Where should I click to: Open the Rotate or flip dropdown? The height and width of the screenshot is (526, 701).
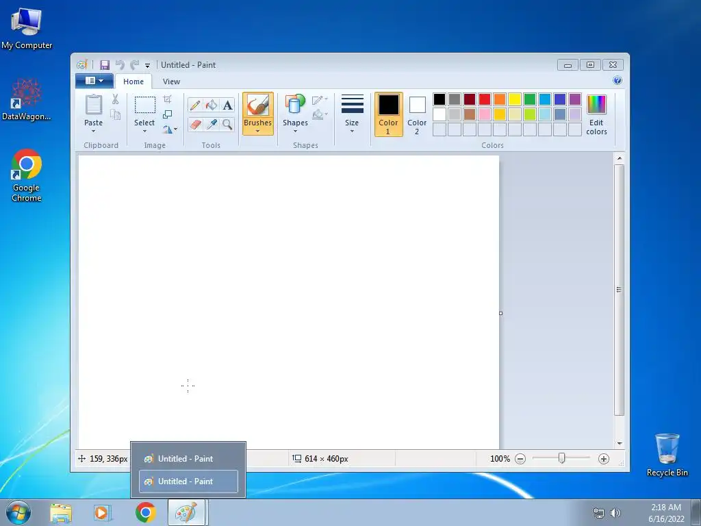coord(170,129)
